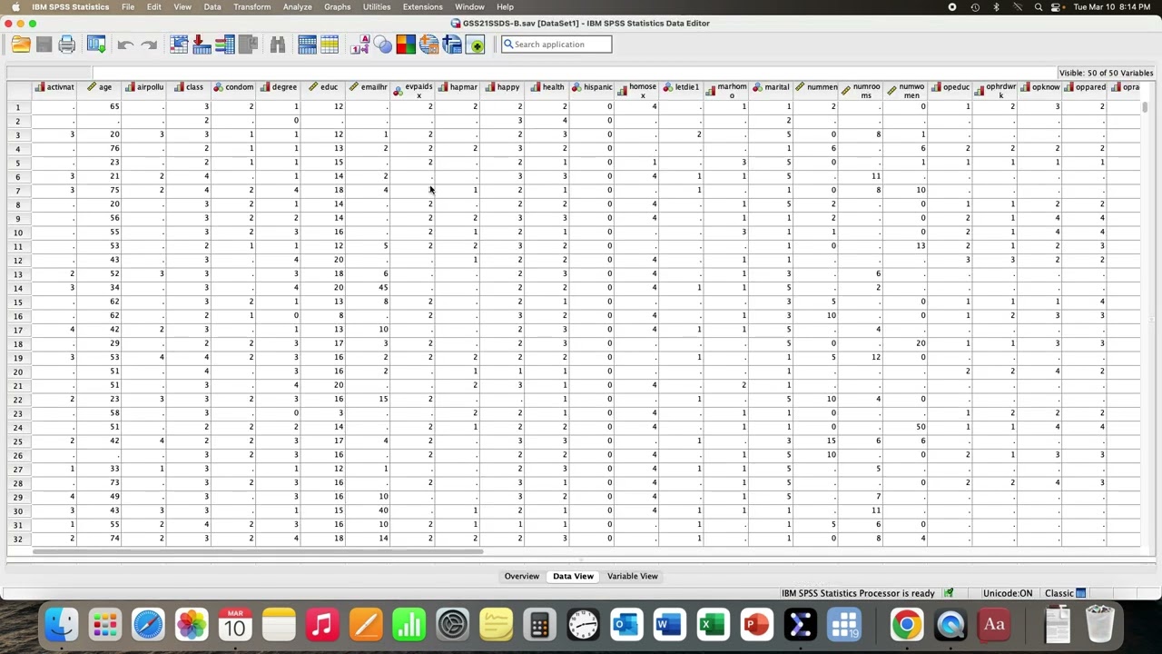
Task: Open the Transform menu
Action: click(x=251, y=6)
